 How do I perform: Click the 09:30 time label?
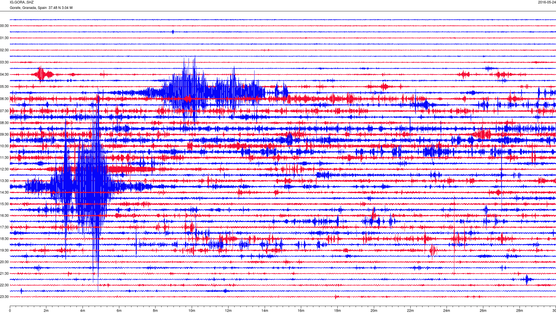(x=4, y=134)
